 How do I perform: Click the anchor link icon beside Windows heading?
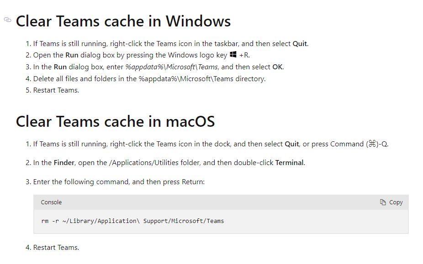tap(8, 20)
